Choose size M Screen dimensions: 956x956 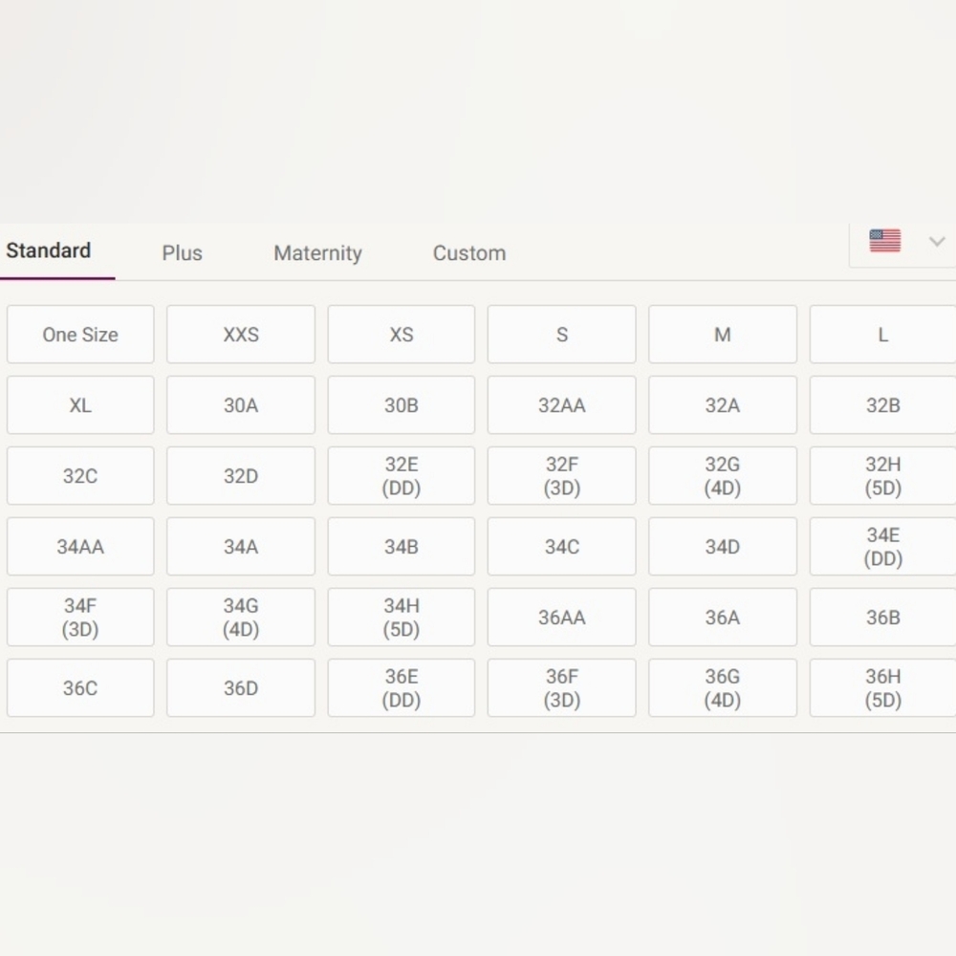(723, 334)
